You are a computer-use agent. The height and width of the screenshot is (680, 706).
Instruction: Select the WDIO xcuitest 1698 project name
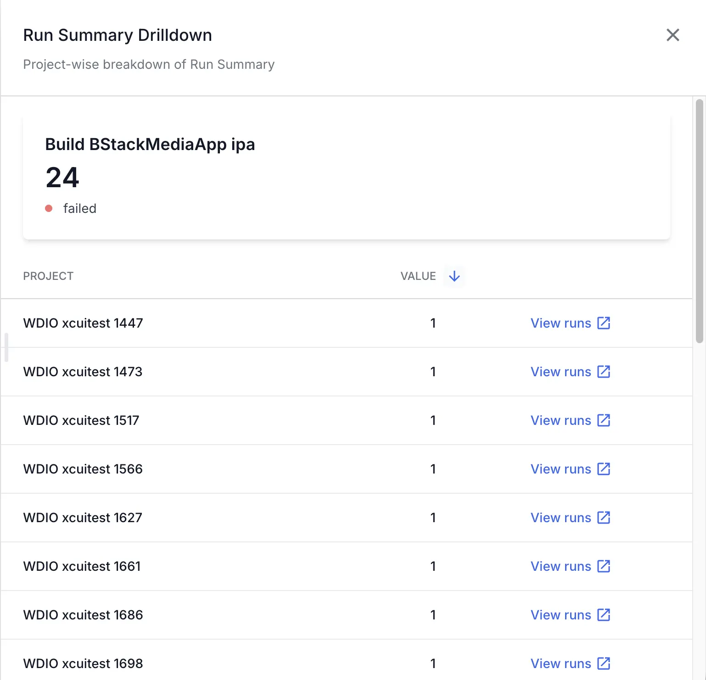tap(83, 663)
